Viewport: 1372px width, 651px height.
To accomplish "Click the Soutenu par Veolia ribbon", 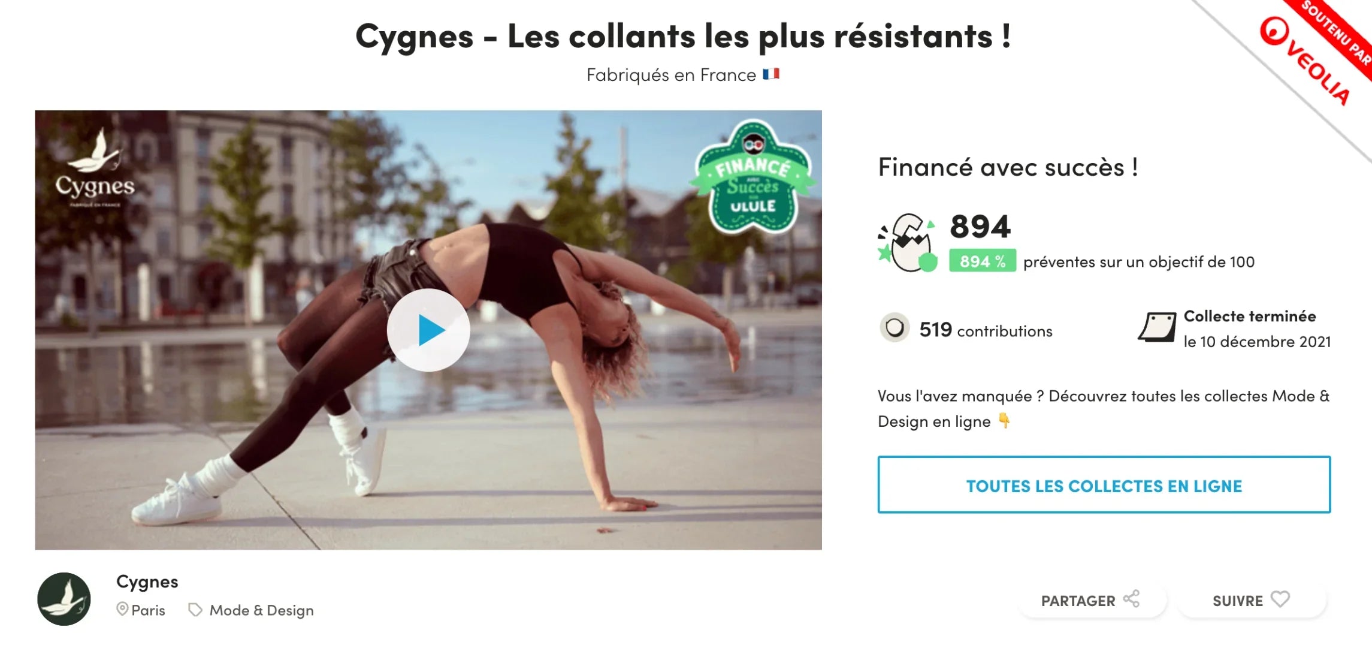I will (1312, 54).
